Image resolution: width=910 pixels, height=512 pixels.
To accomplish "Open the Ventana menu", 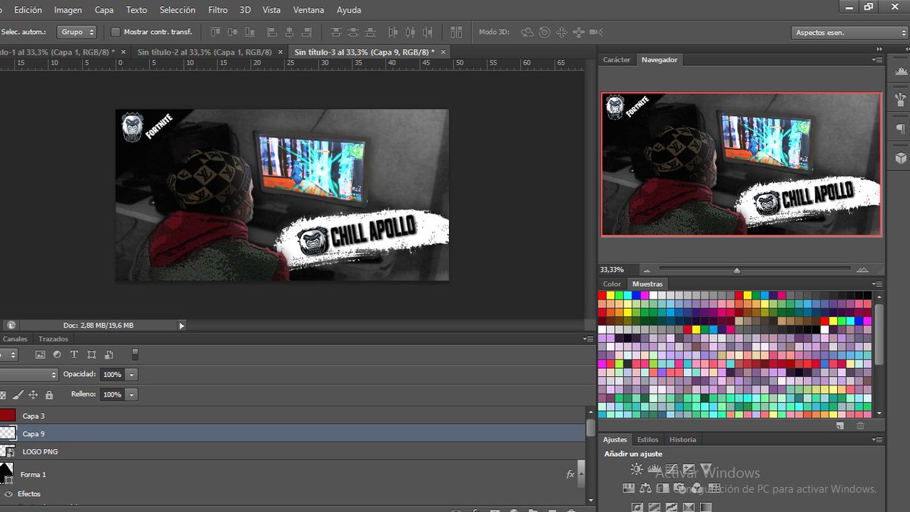I will 309,10.
